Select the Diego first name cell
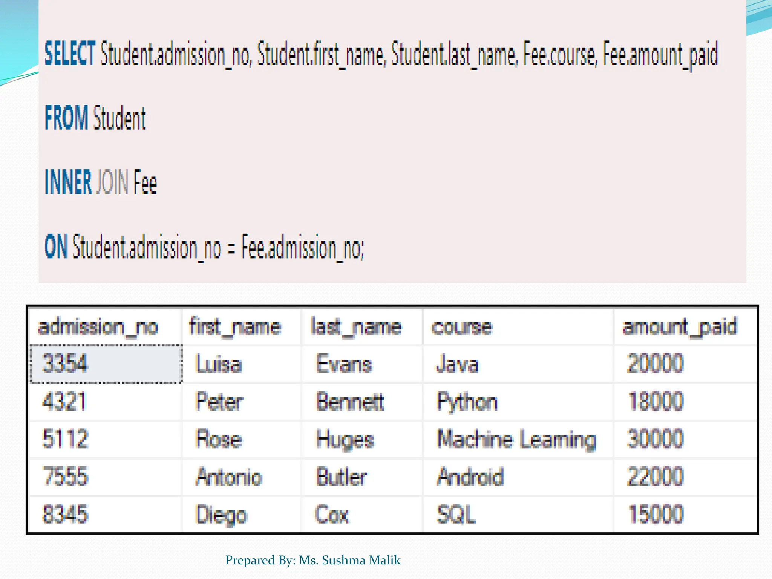The height and width of the screenshot is (579, 772). click(221, 515)
